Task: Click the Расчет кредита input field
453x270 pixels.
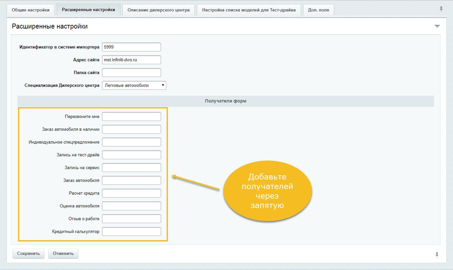Action: point(132,193)
